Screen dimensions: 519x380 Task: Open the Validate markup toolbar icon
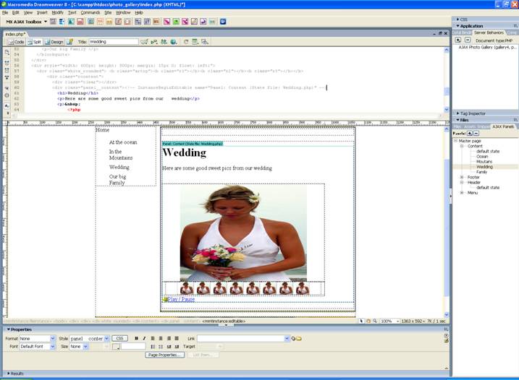[154, 42]
